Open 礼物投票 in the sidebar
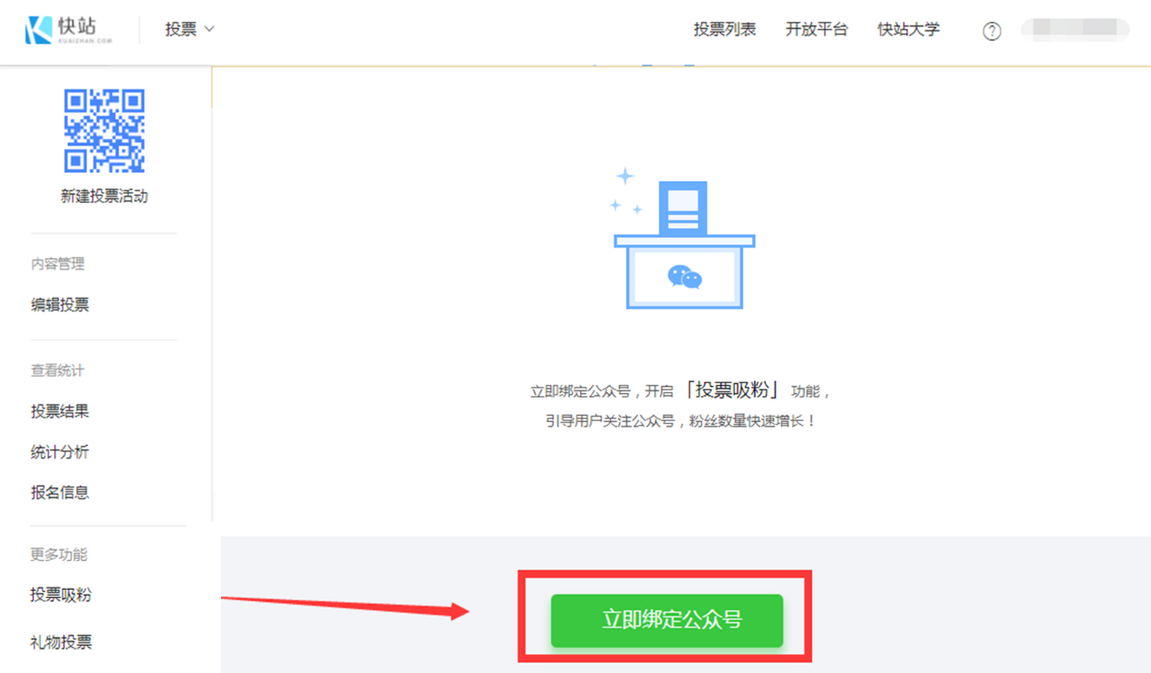 (x=61, y=643)
